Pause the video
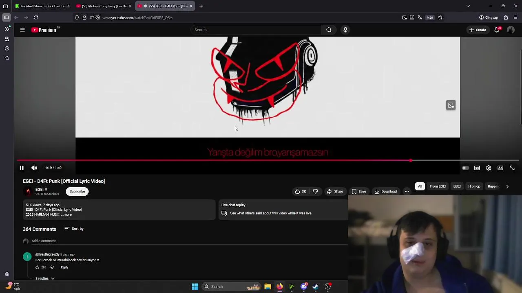The width and height of the screenshot is (522, 293). pyautogui.click(x=22, y=168)
